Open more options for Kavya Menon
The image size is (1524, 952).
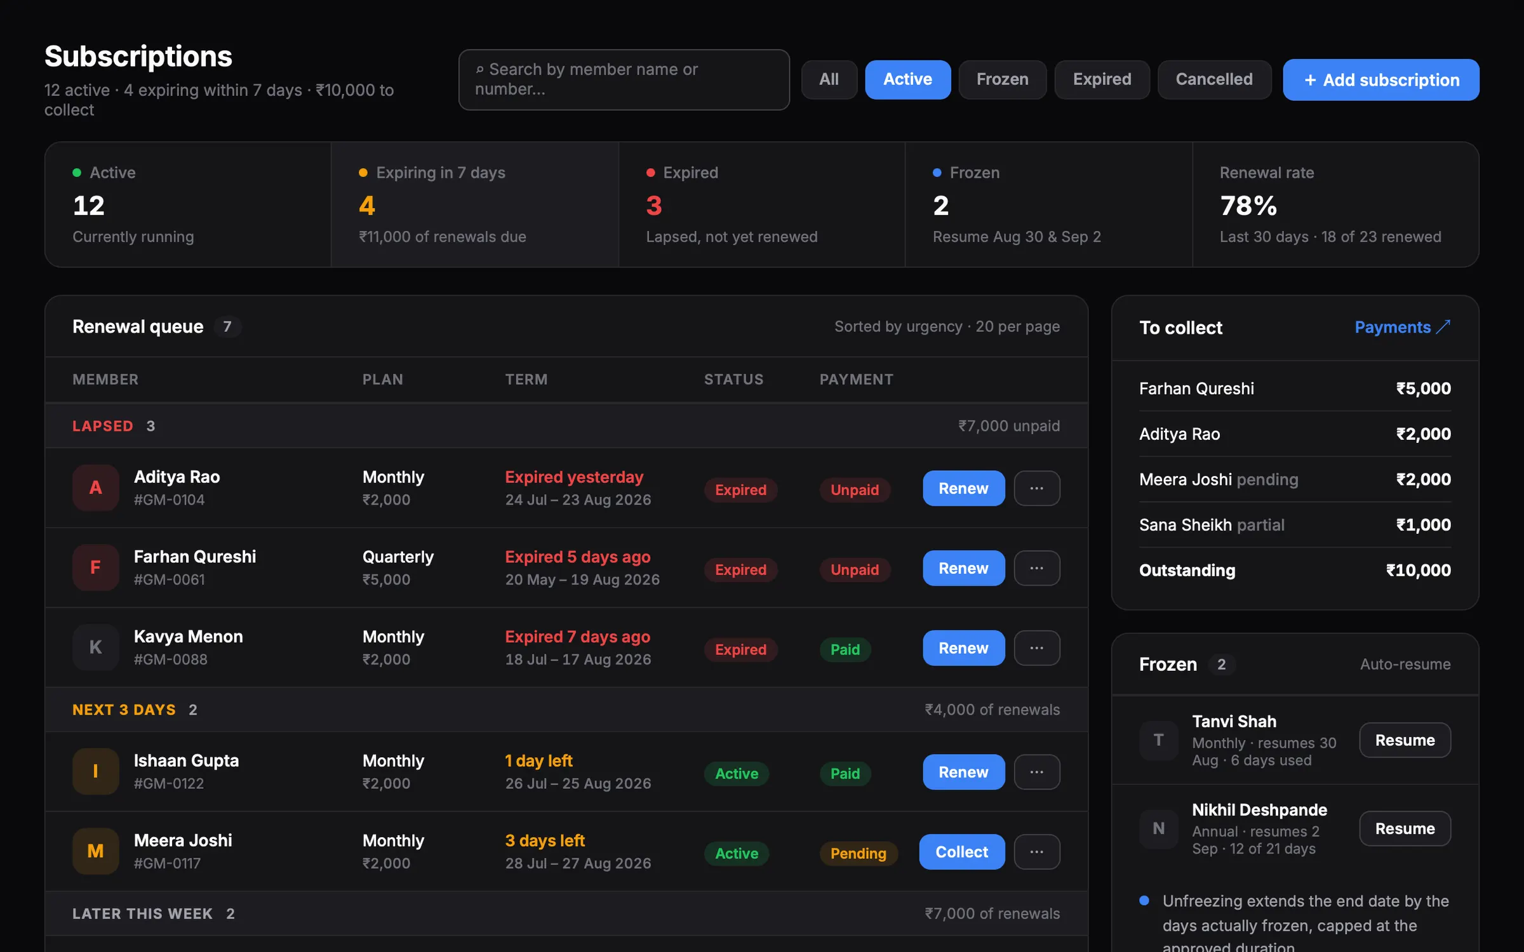point(1036,648)
